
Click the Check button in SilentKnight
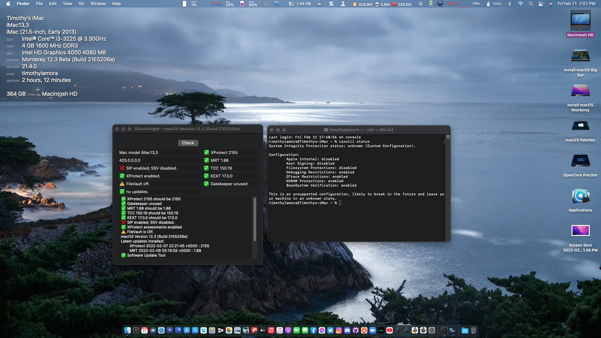(188, 143)
